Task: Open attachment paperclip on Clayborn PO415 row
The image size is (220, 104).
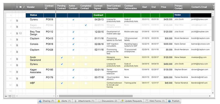Action: [x=17, y=40]
